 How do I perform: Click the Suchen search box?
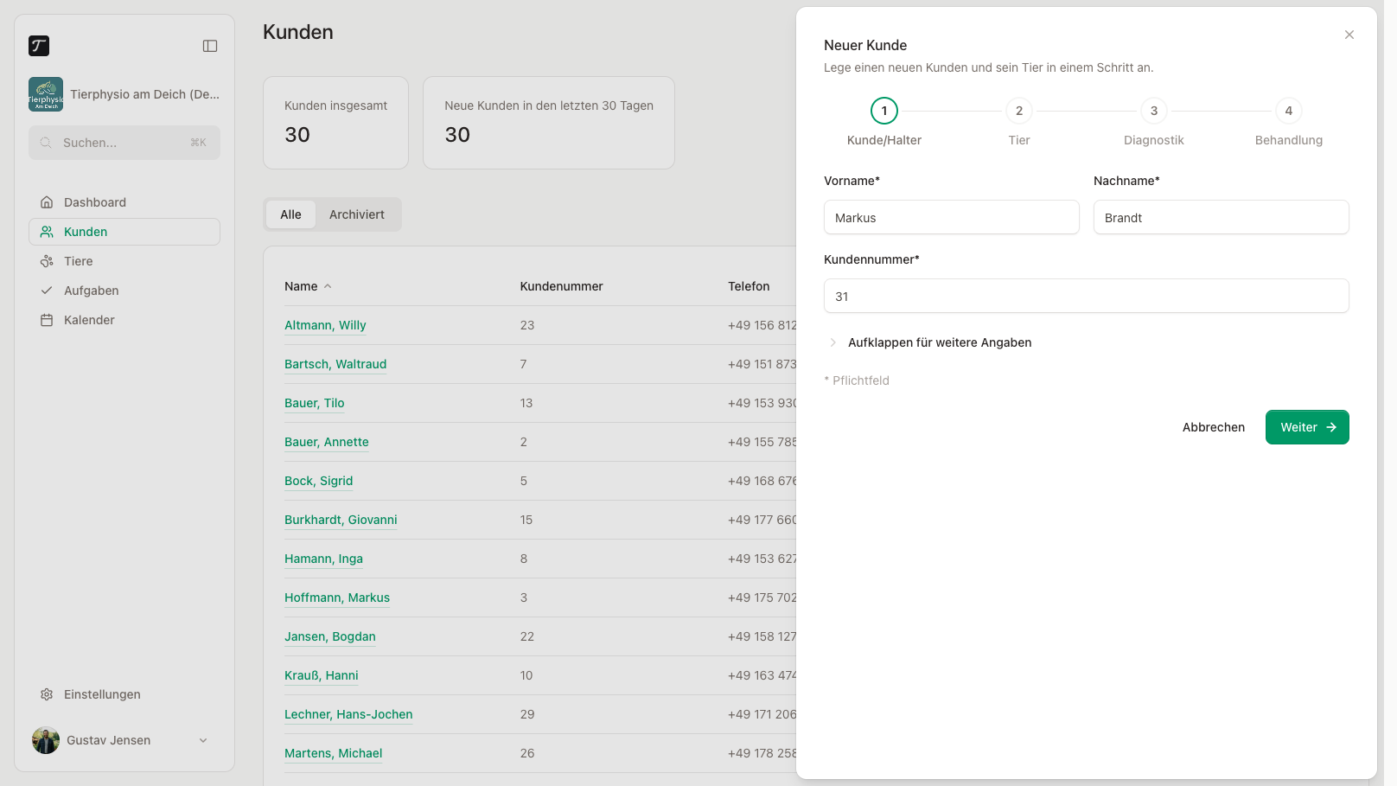(124, 143)
